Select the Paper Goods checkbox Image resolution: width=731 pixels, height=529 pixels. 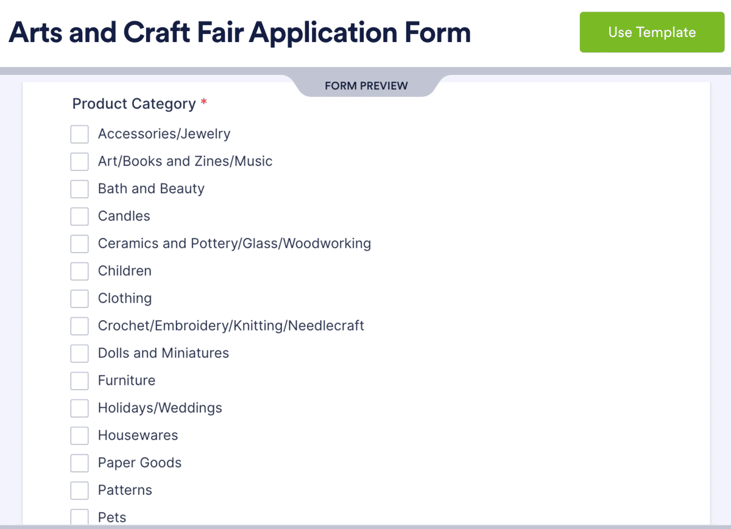coord(79,463)
